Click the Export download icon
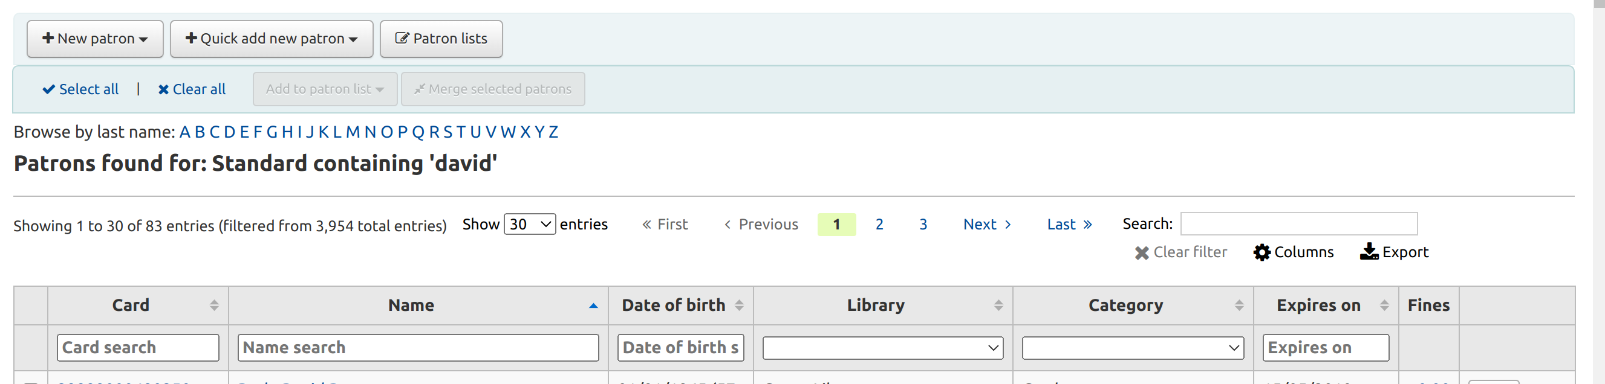1605x384 pixels. click(1369, 252)
